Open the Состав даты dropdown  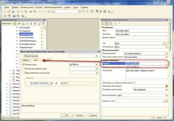(167, 47)
